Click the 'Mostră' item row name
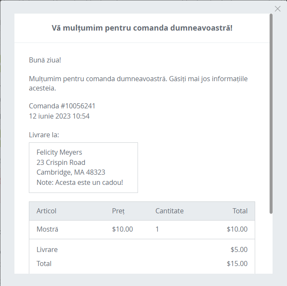The image size is (287, 286). pyautogui.click(x=47, y=229)
